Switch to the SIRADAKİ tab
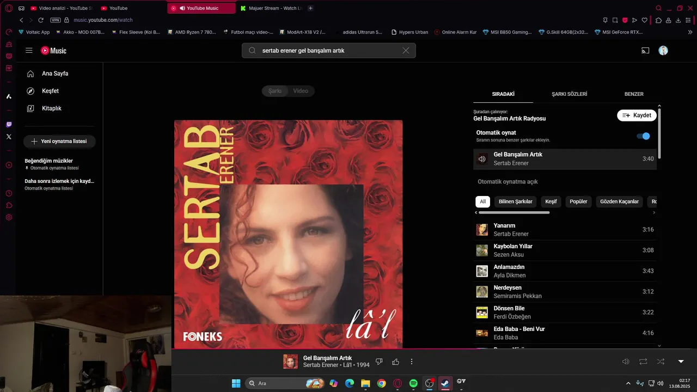 [x=503, y=94]
